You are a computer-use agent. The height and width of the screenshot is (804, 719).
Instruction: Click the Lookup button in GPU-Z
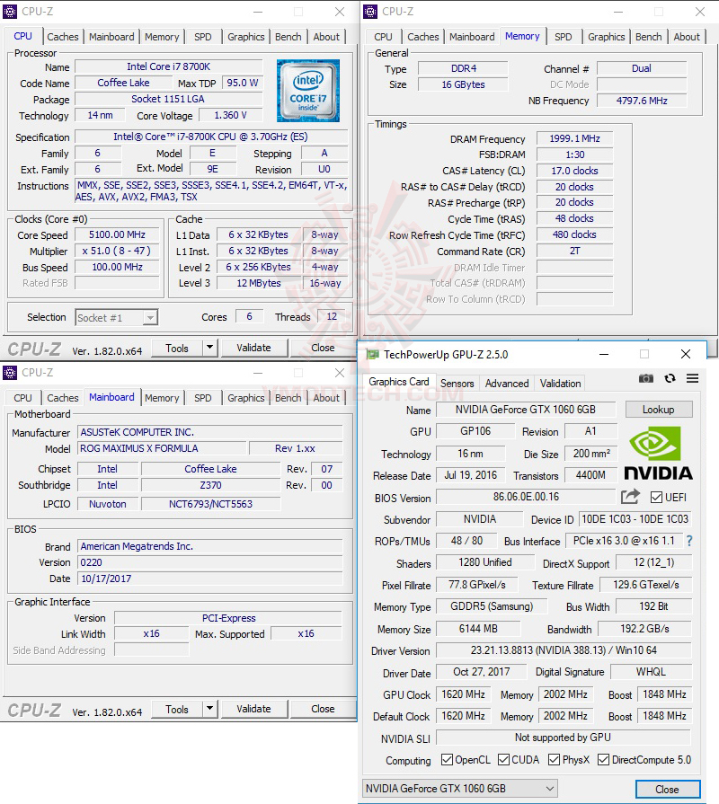tap(659, 409)
